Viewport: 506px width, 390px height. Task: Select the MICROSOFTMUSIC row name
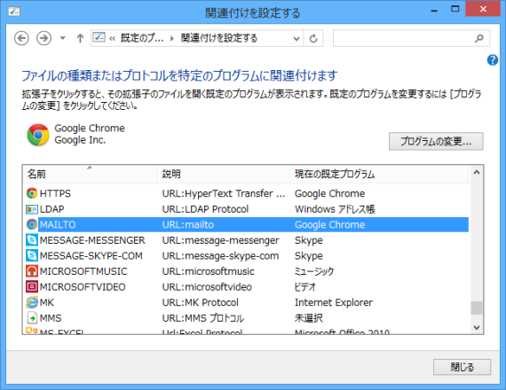tap(83, 271)
